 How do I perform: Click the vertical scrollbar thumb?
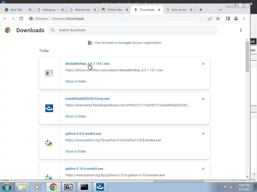[247, 57]
